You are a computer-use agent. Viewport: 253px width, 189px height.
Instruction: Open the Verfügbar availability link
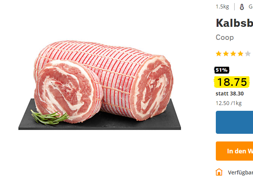tap(240, 173)
